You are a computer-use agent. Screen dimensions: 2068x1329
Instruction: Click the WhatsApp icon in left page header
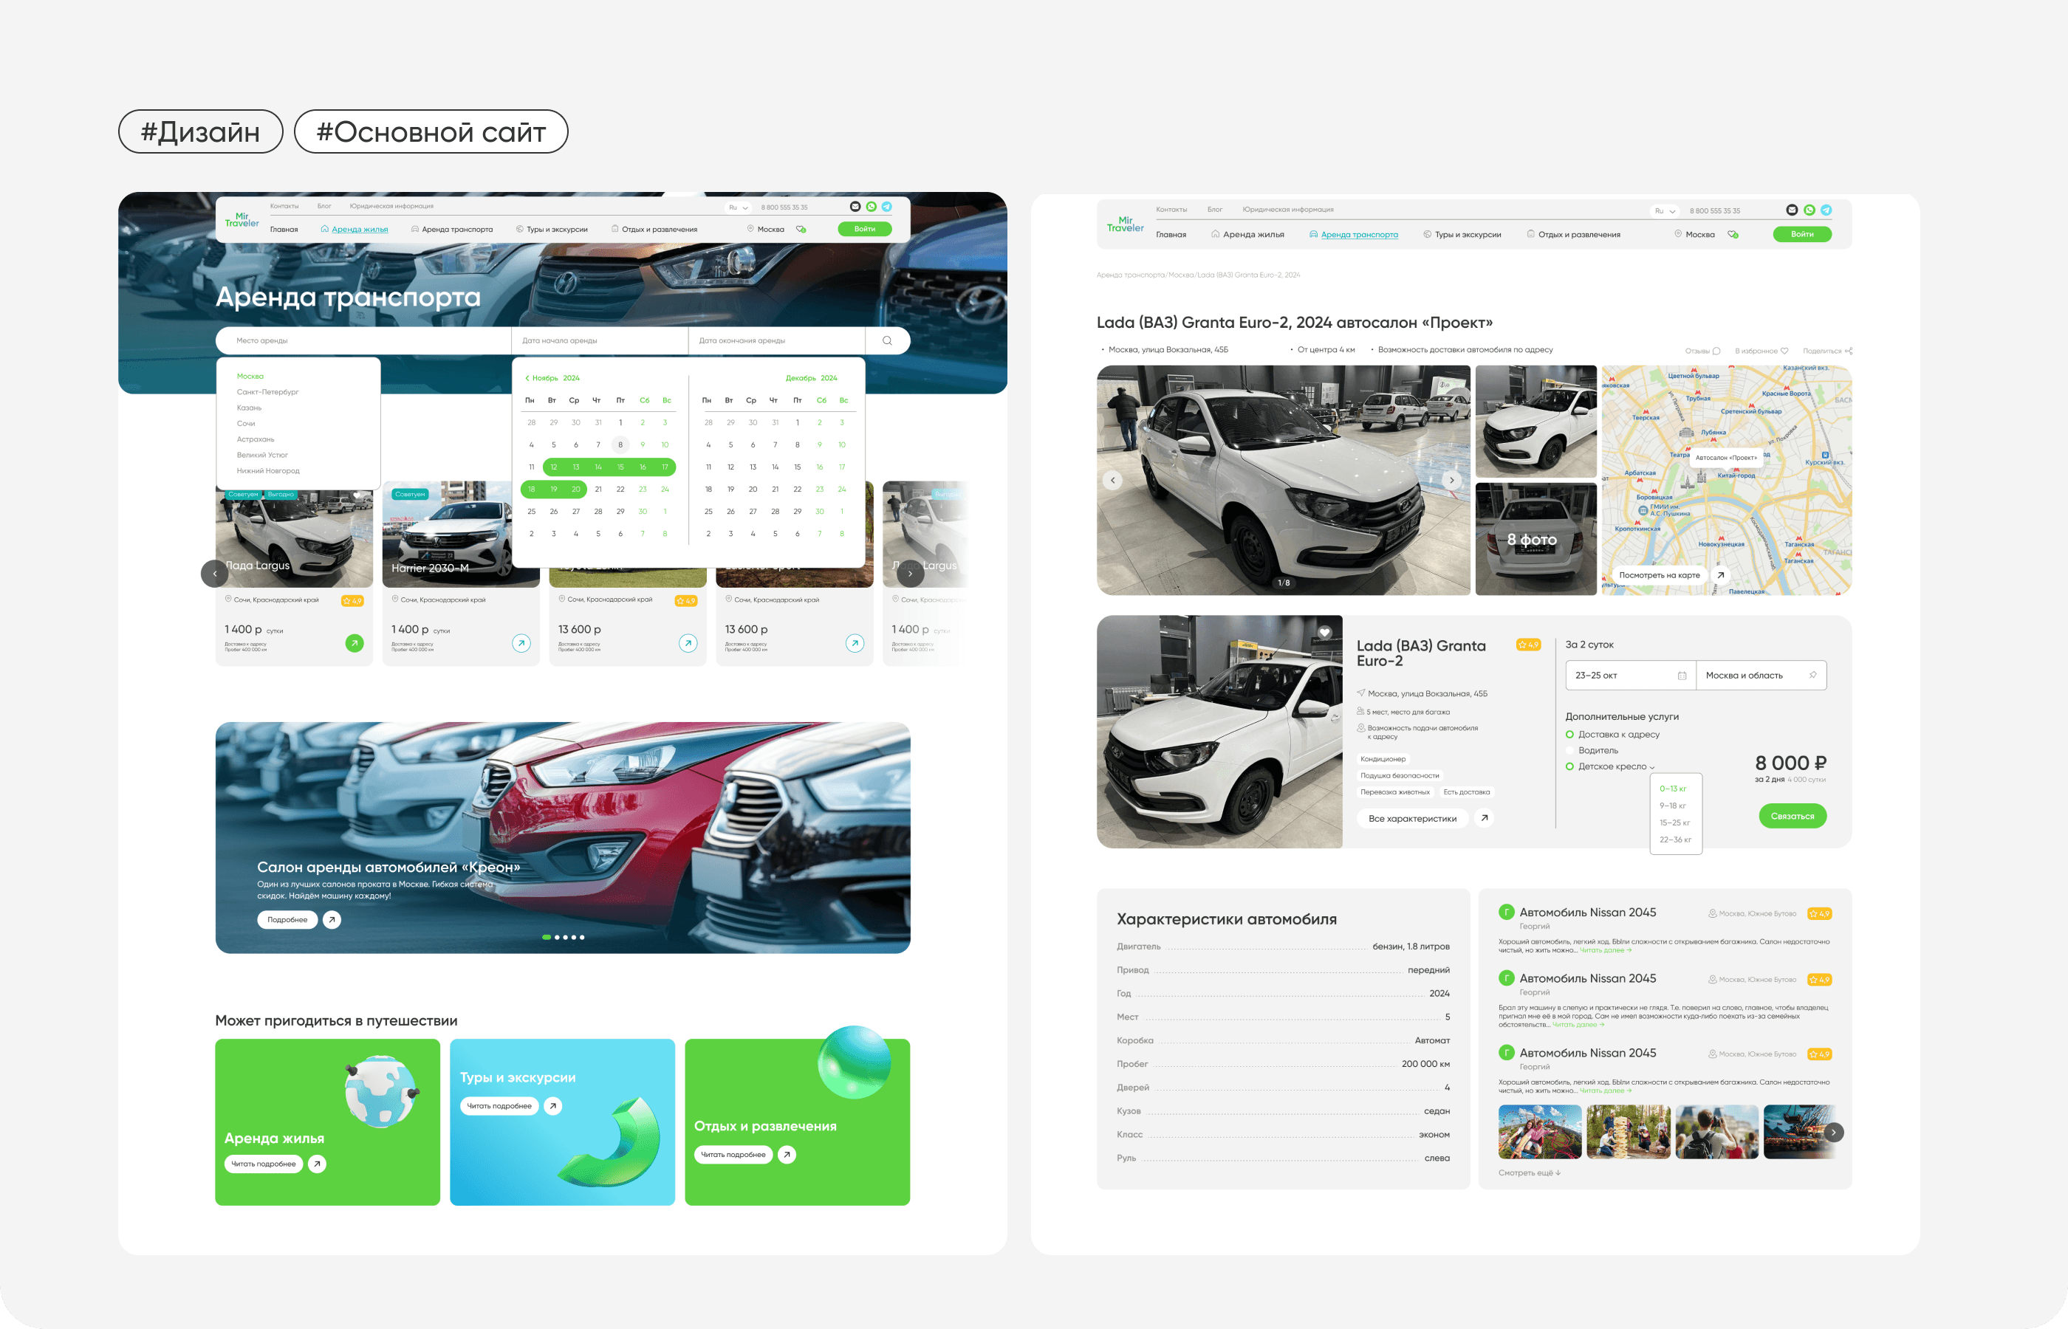(x=871, y=206)
